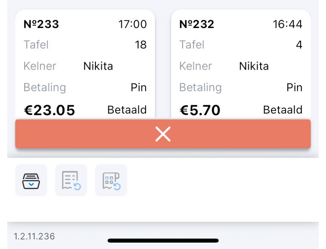This screenshot has width=326, height=249.
Task: Click waiter Nikita on order 232
Action: pos(254,66)
